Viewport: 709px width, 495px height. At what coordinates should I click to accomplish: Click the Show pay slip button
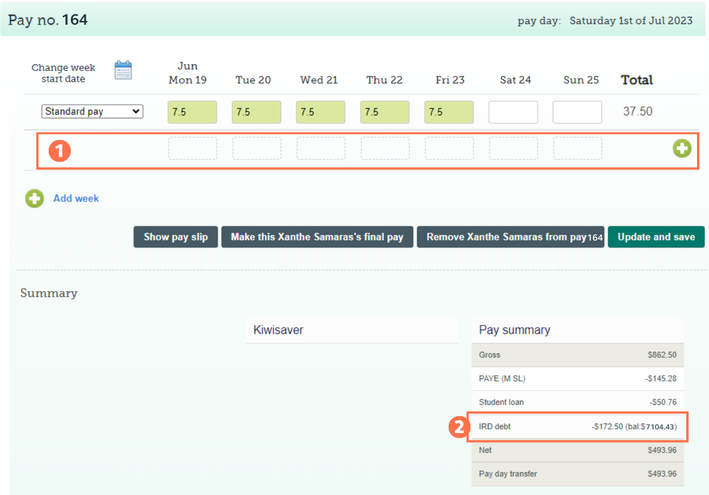[175, 237]
